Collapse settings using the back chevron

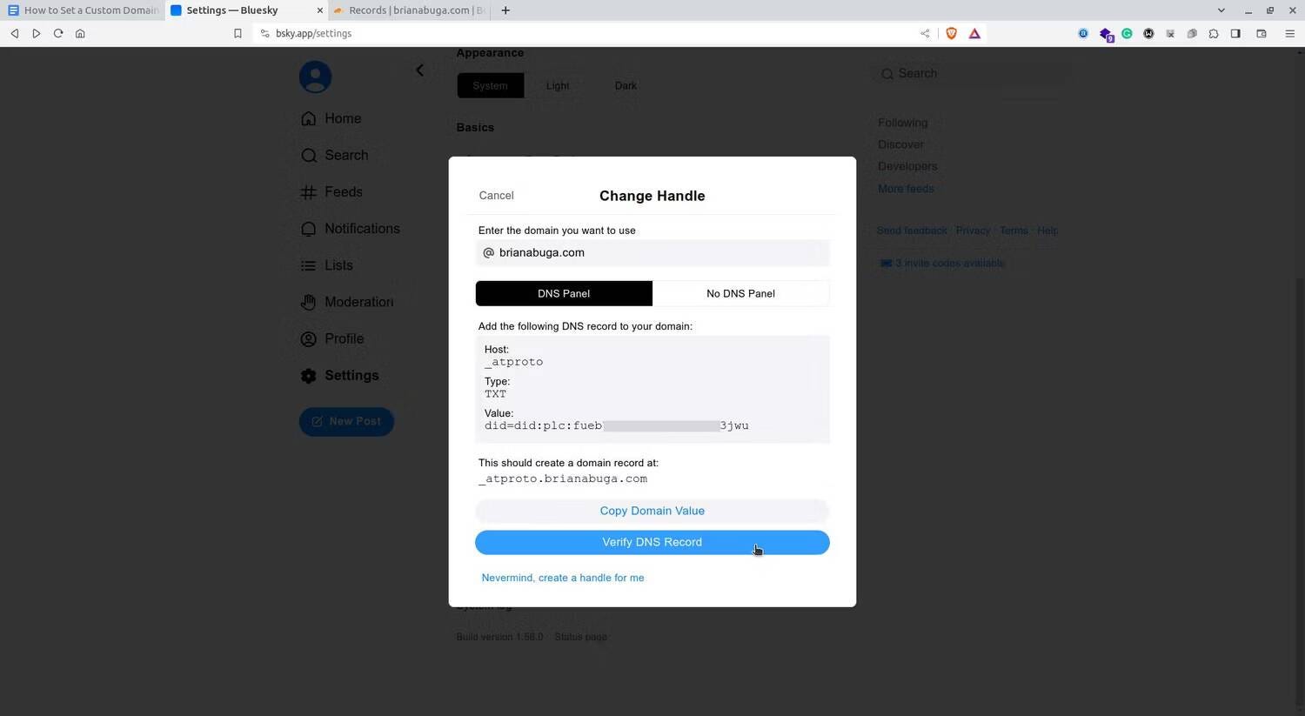pos(419,70)
